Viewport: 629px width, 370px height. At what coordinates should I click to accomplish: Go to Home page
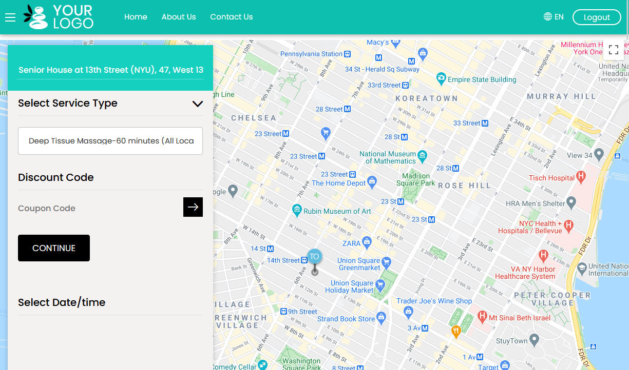(136, 17)
